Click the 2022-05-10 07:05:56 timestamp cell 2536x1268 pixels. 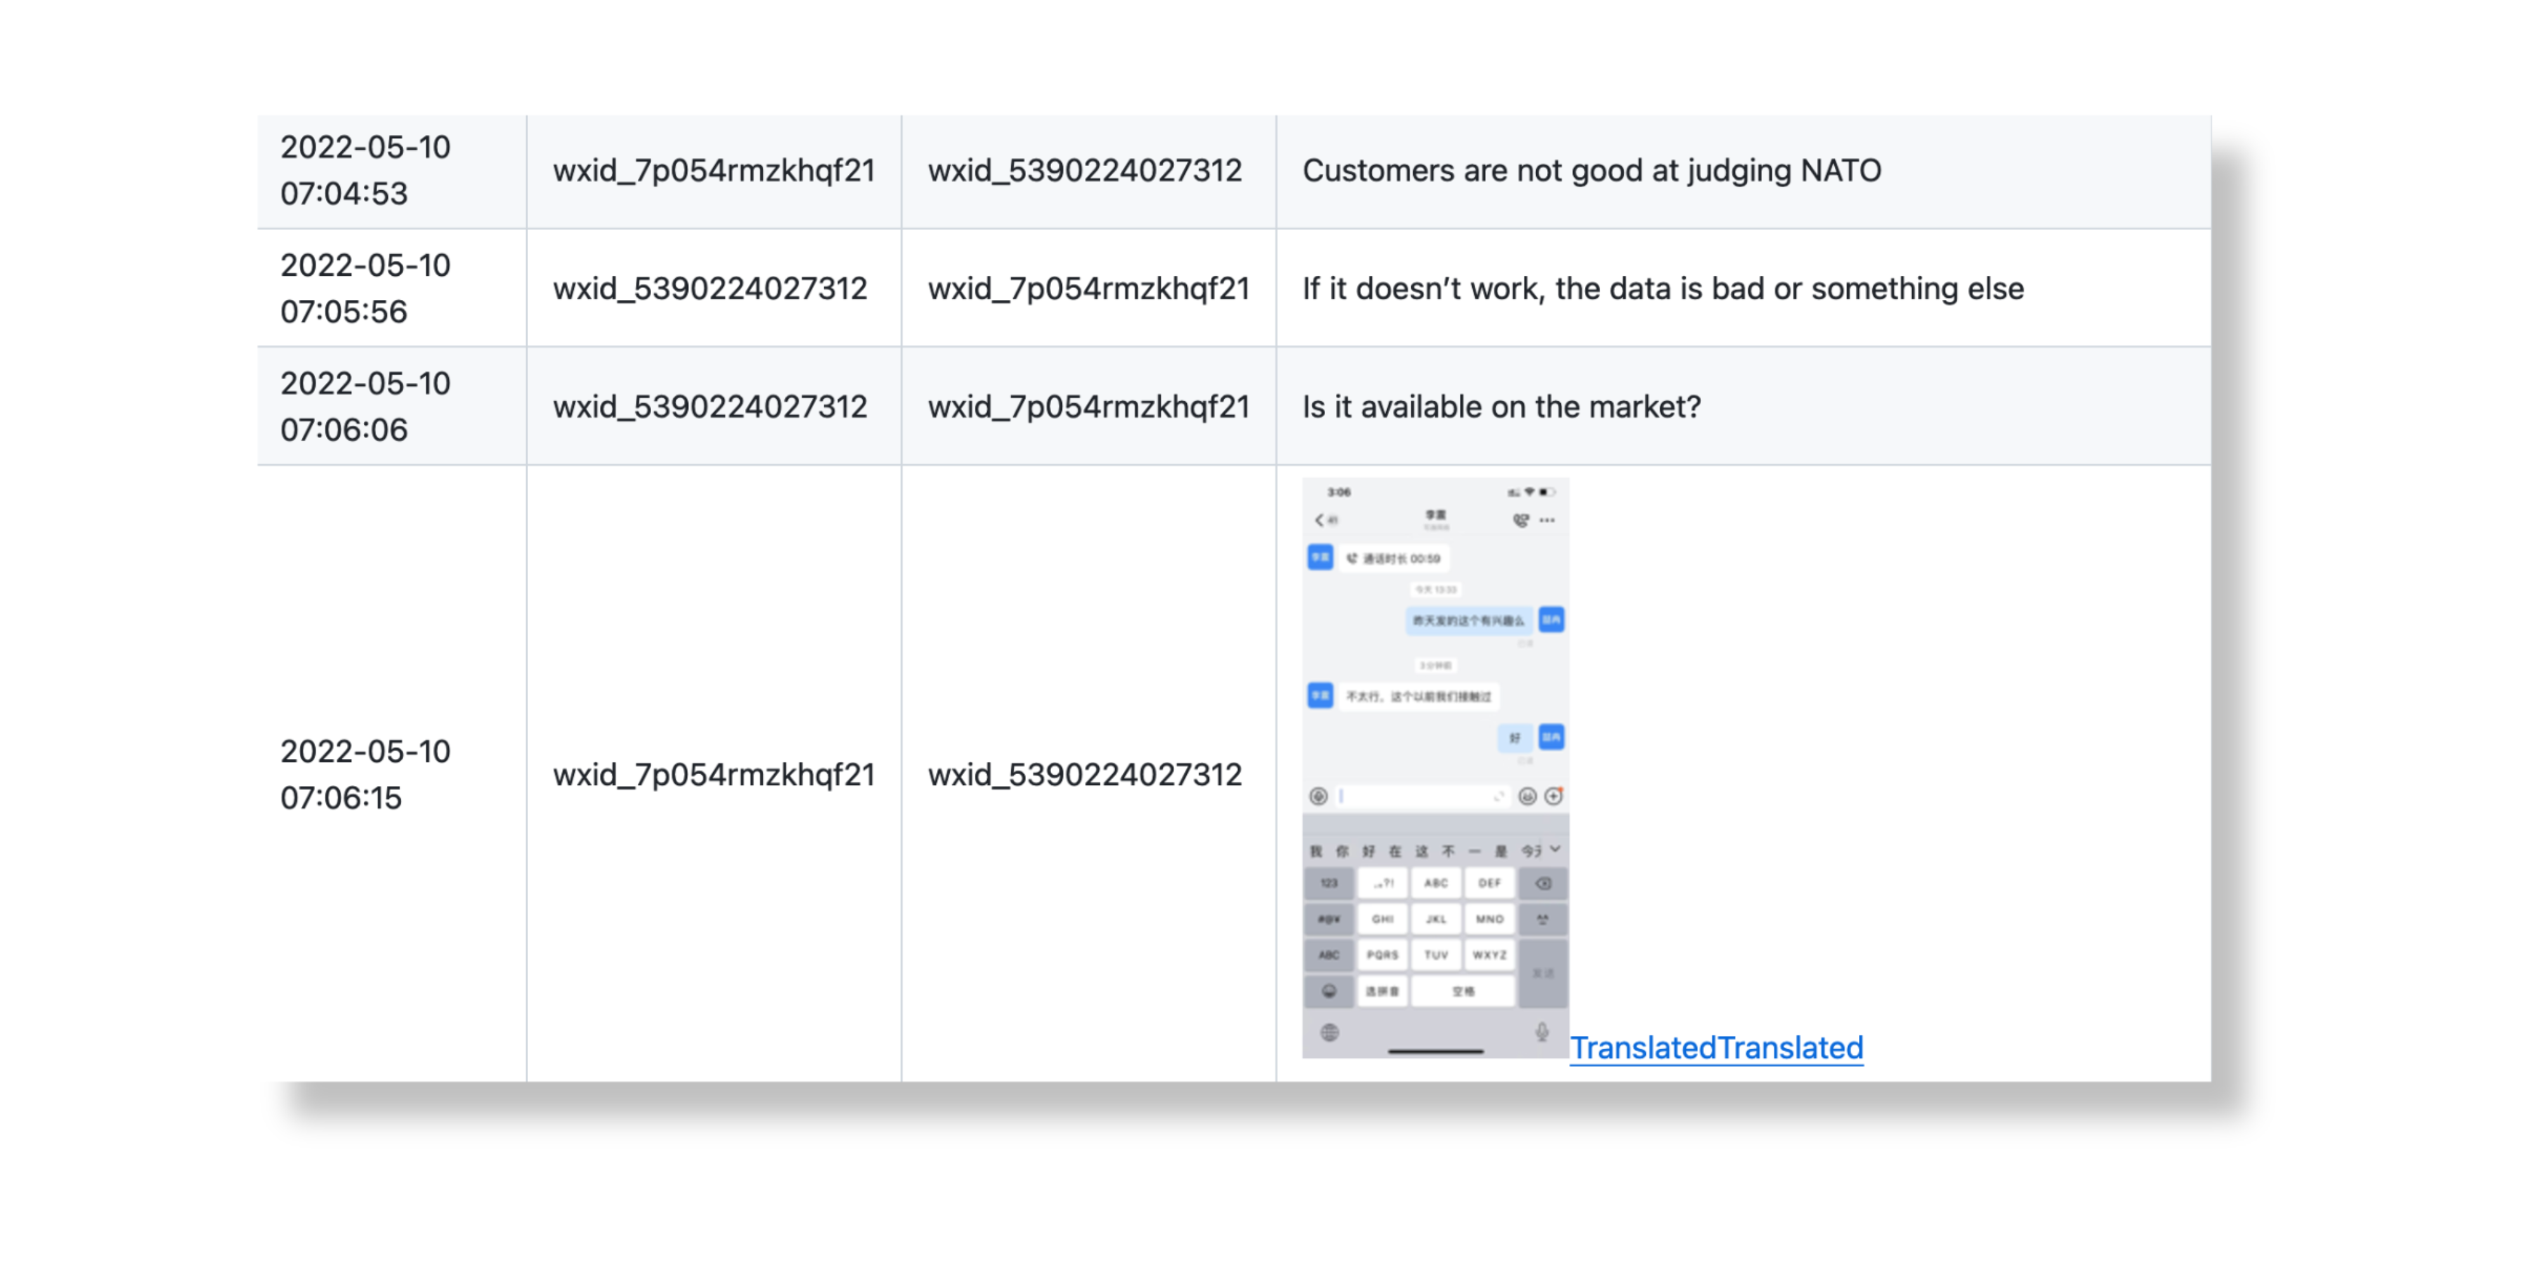365,288
